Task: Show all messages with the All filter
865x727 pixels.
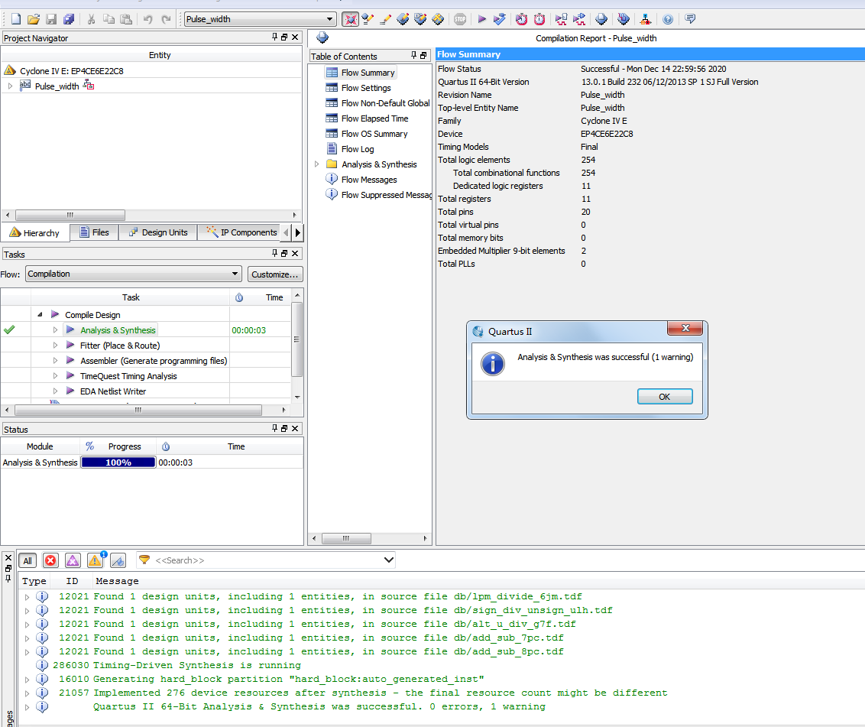Action: coord(28,561)
